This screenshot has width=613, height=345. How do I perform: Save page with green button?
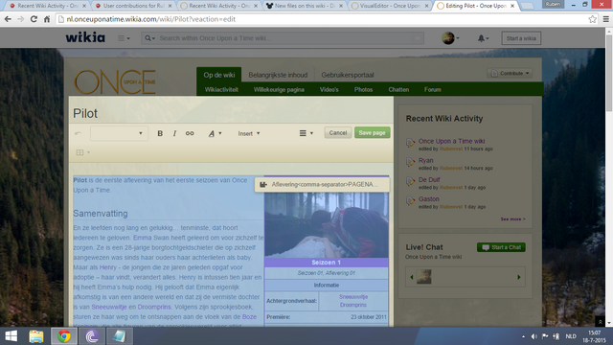coord(372,132)
